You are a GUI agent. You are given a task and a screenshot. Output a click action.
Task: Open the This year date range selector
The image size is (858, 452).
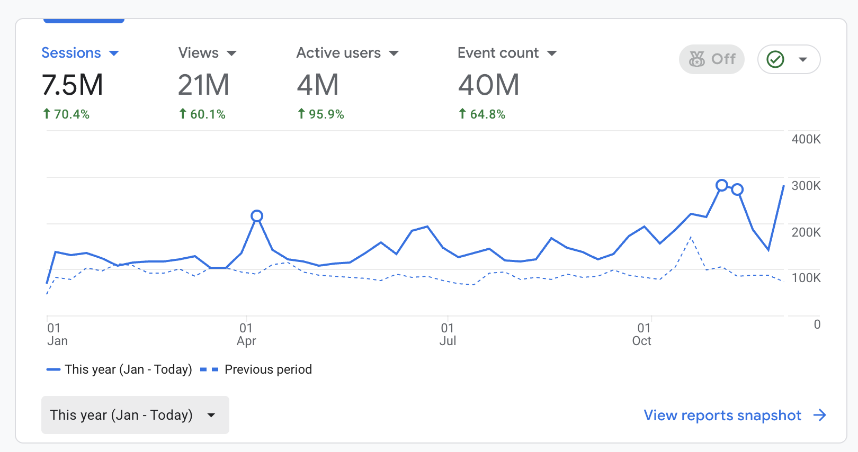point(135,415)
